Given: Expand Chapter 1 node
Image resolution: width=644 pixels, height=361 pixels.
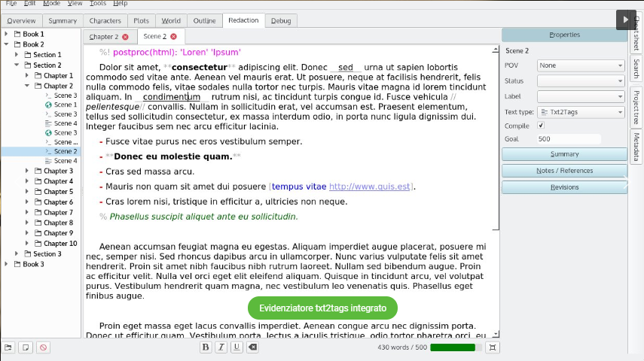Looking at the screenshot, I should (x=26, y=75).
